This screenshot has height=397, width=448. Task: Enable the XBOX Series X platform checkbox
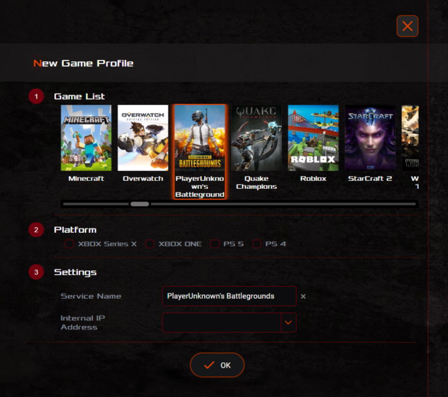70,244
